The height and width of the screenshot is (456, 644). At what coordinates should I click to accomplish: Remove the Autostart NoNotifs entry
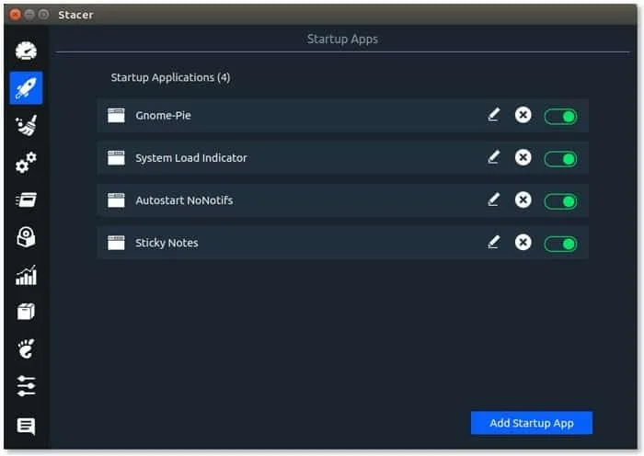point(523,199)
